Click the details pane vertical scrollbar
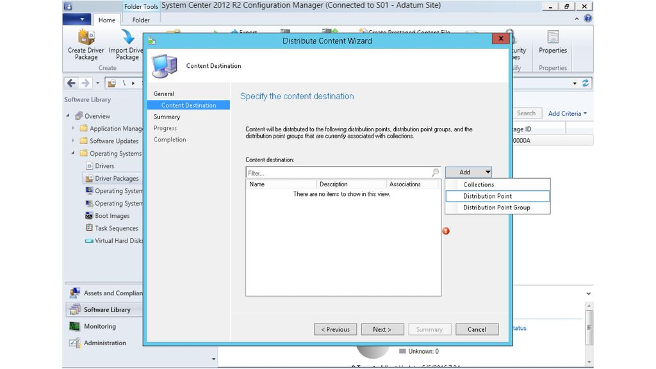Screen dimensions: 656x369 coord(589,333)
